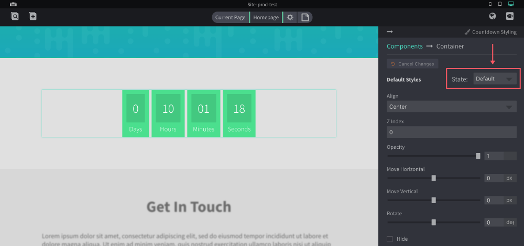Click the globe publish icon
Viewport: 524px width, 246px height.
click(492, 16)
